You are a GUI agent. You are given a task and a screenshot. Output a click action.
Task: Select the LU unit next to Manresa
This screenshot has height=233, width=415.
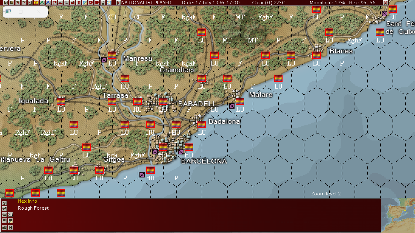112,55
